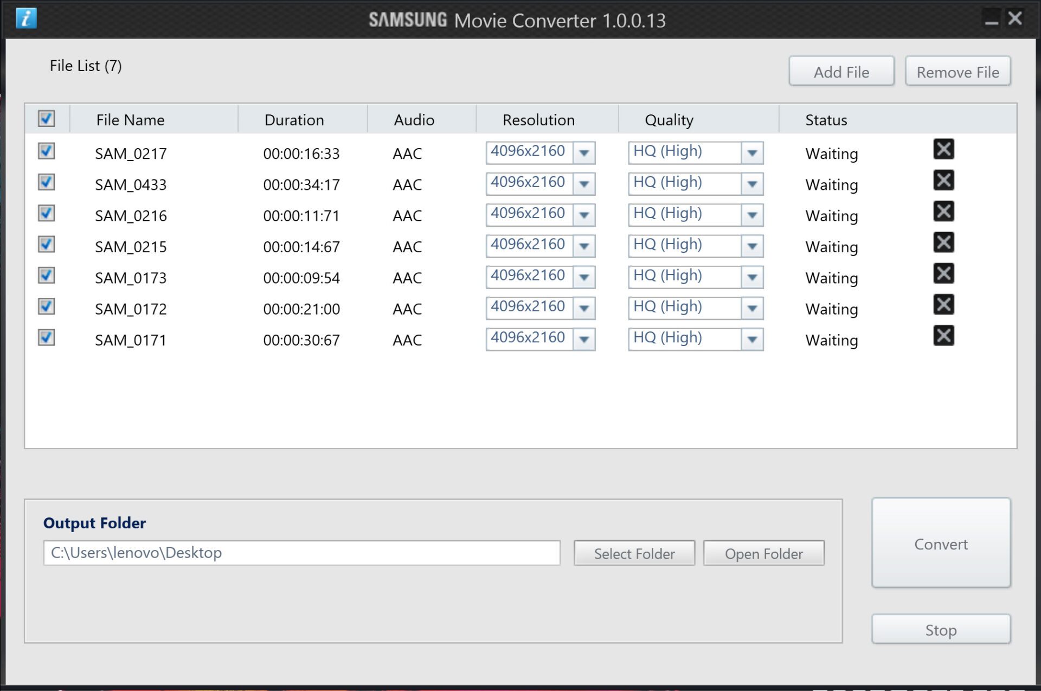This screenshot has height=691, width=1041.
Task: Delete SAM_0171 row via X icon
Action: coord(943,336)
